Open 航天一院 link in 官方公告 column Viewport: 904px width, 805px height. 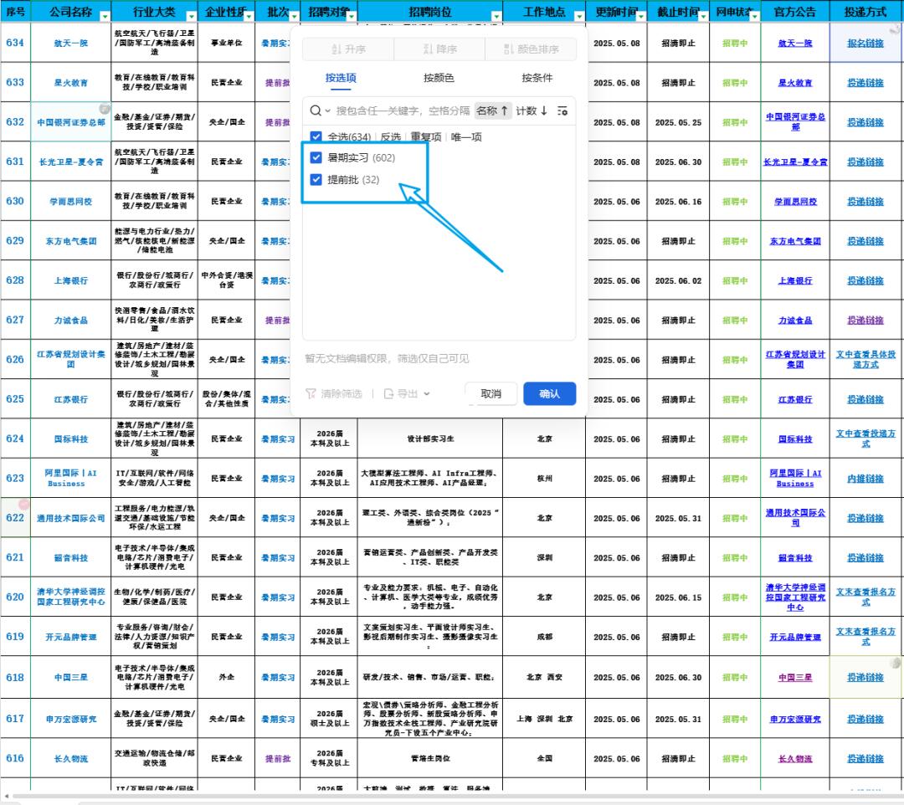tap(795, 44)
